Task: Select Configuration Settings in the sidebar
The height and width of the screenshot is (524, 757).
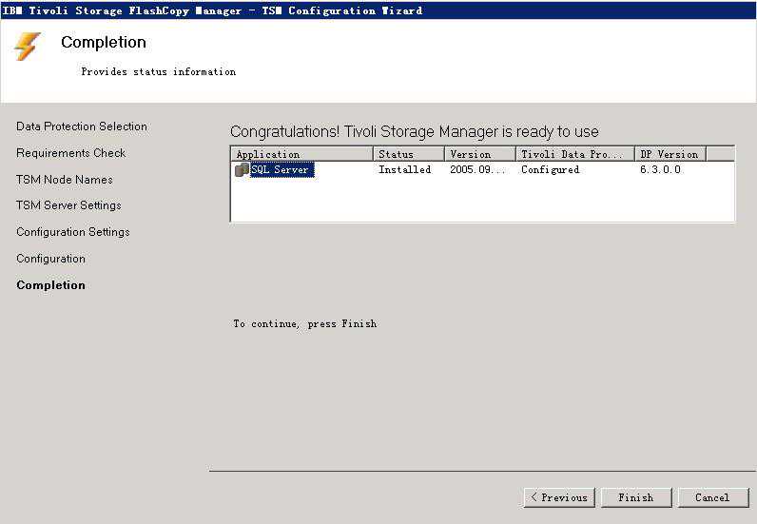Action: pos(73,232)
